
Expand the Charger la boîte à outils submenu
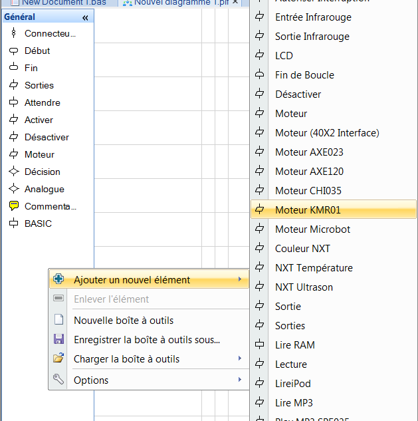(239, 359)
